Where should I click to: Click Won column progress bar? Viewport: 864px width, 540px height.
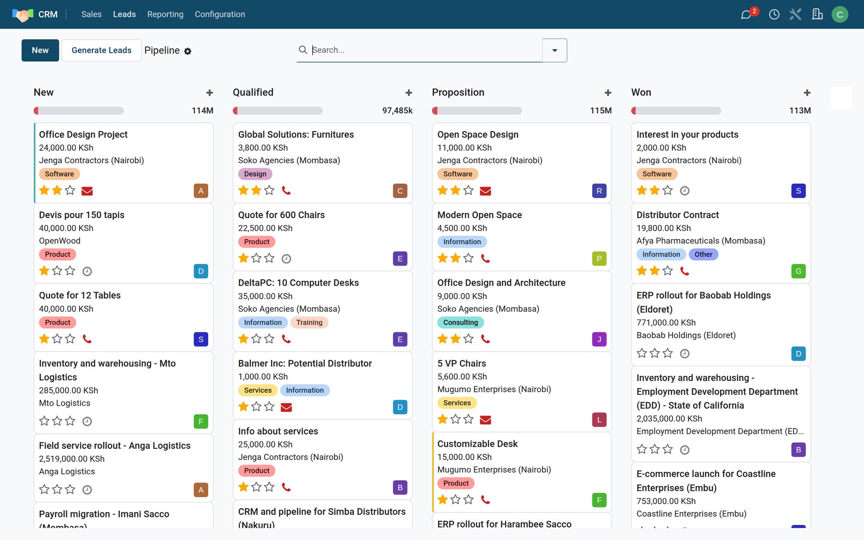676,111
